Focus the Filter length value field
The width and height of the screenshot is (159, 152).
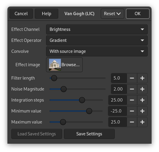coord(119,78)
